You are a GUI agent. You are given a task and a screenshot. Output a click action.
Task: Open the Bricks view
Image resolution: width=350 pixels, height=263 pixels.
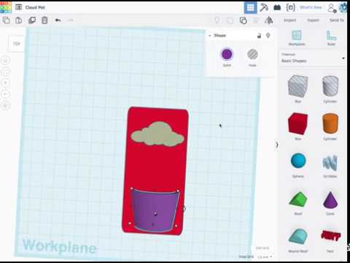pos(277,7)
